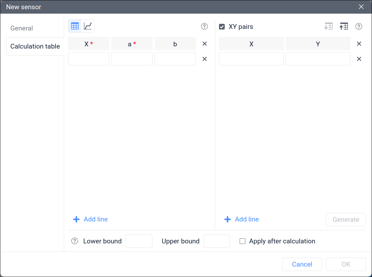Uncheck the XY pairs checkbox
This screenshot has height=277, width=372.
pos(222,27)
